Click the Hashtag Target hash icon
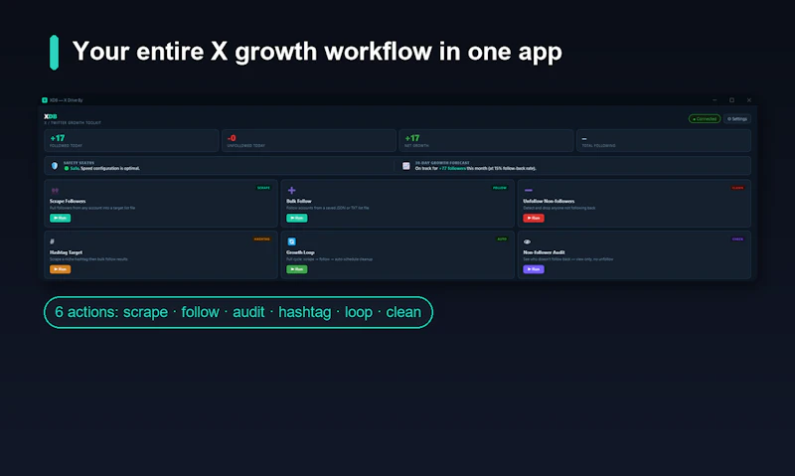795x476 pixels. click(53, 241)
